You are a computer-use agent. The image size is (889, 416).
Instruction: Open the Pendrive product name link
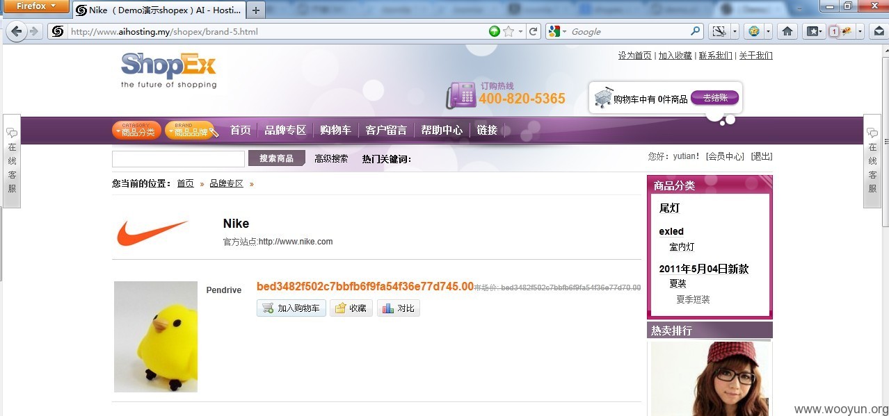[224, 290]
